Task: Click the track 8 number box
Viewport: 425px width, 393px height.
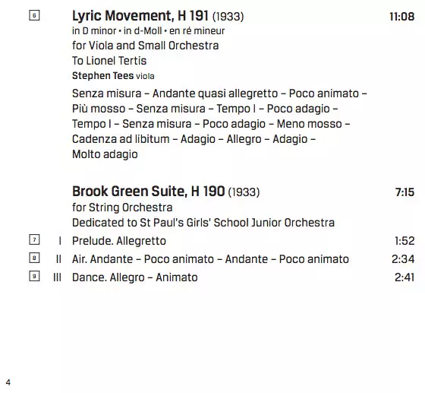Action: click(34, 258)
